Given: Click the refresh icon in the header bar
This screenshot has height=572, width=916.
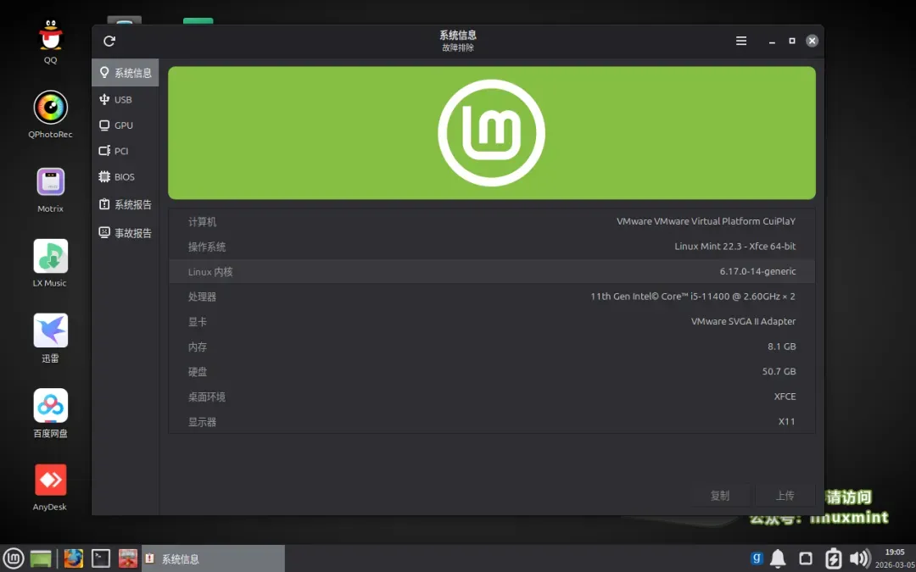Looking at the screenshot, I should tap(109, 41).
